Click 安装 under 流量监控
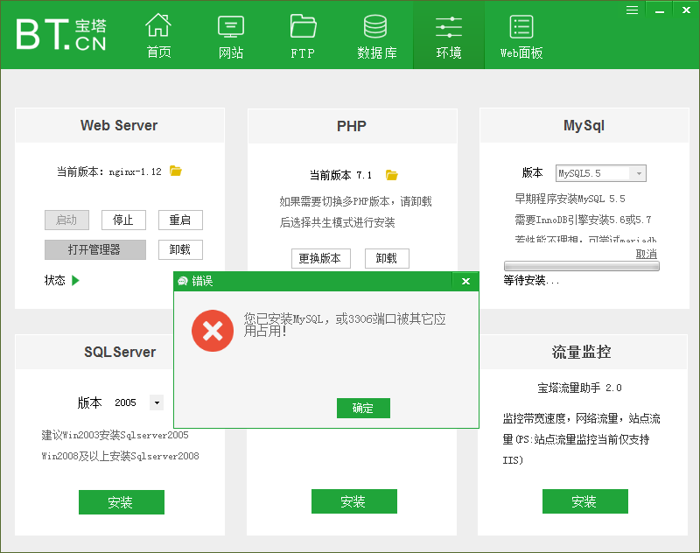Screen dimensions: 700x553 tap(585, 501)
